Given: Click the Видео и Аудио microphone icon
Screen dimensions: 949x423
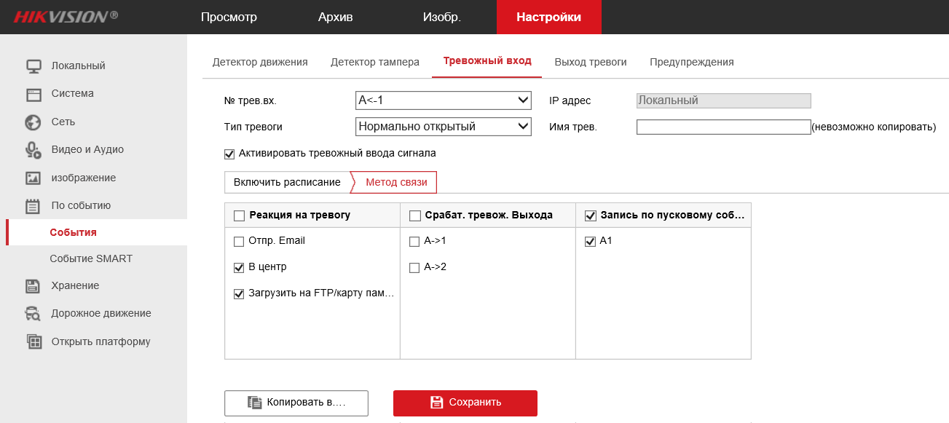Looking at the screenshot, I should click(x=34, y=150).
